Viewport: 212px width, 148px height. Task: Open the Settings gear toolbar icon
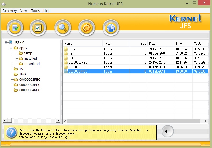pyautogui.click(x=86, y=28)
